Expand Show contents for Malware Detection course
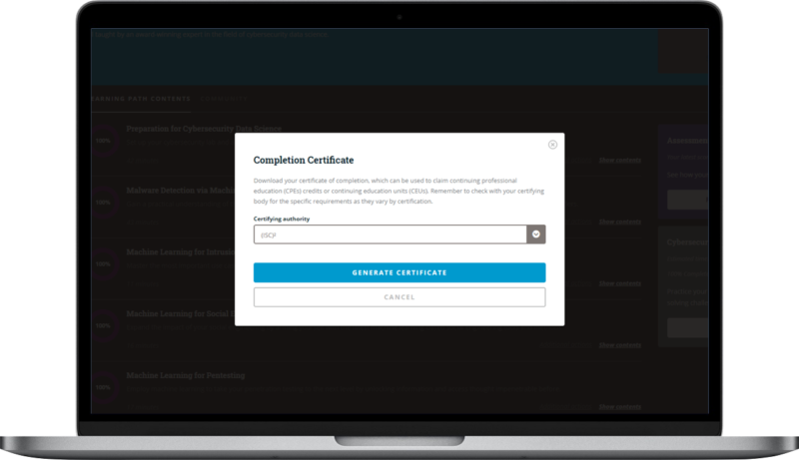This screenshot has height=460, width=799. click(619, 222)
